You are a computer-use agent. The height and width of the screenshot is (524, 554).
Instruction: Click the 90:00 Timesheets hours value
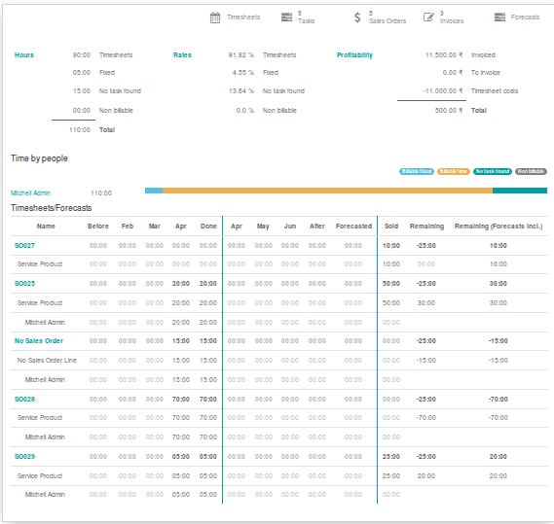82,55
